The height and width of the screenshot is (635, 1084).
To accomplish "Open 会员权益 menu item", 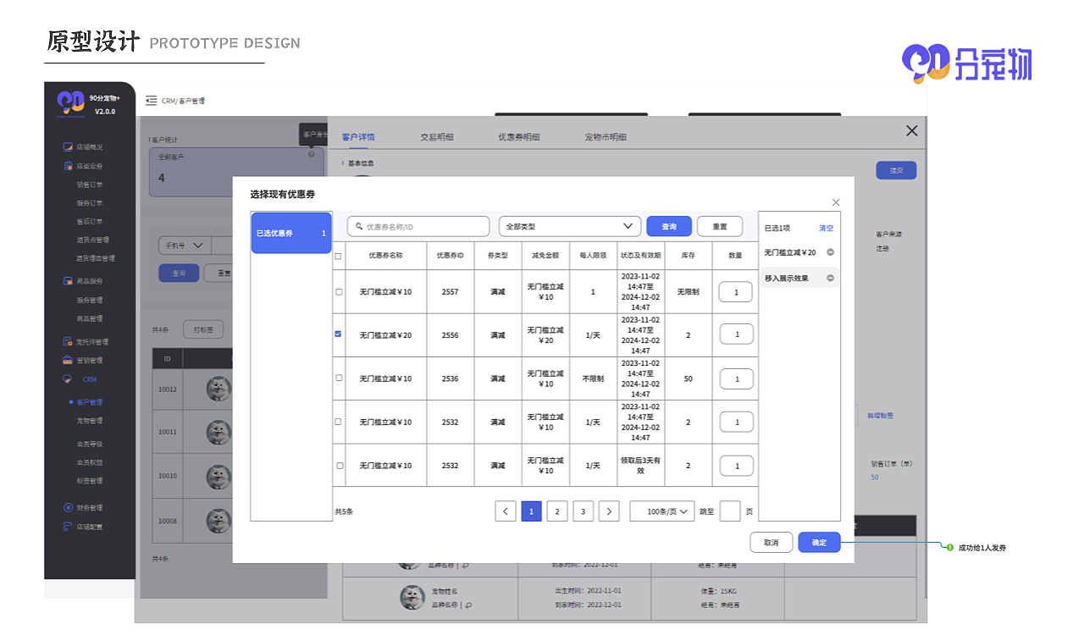I will tap(90, 462).
